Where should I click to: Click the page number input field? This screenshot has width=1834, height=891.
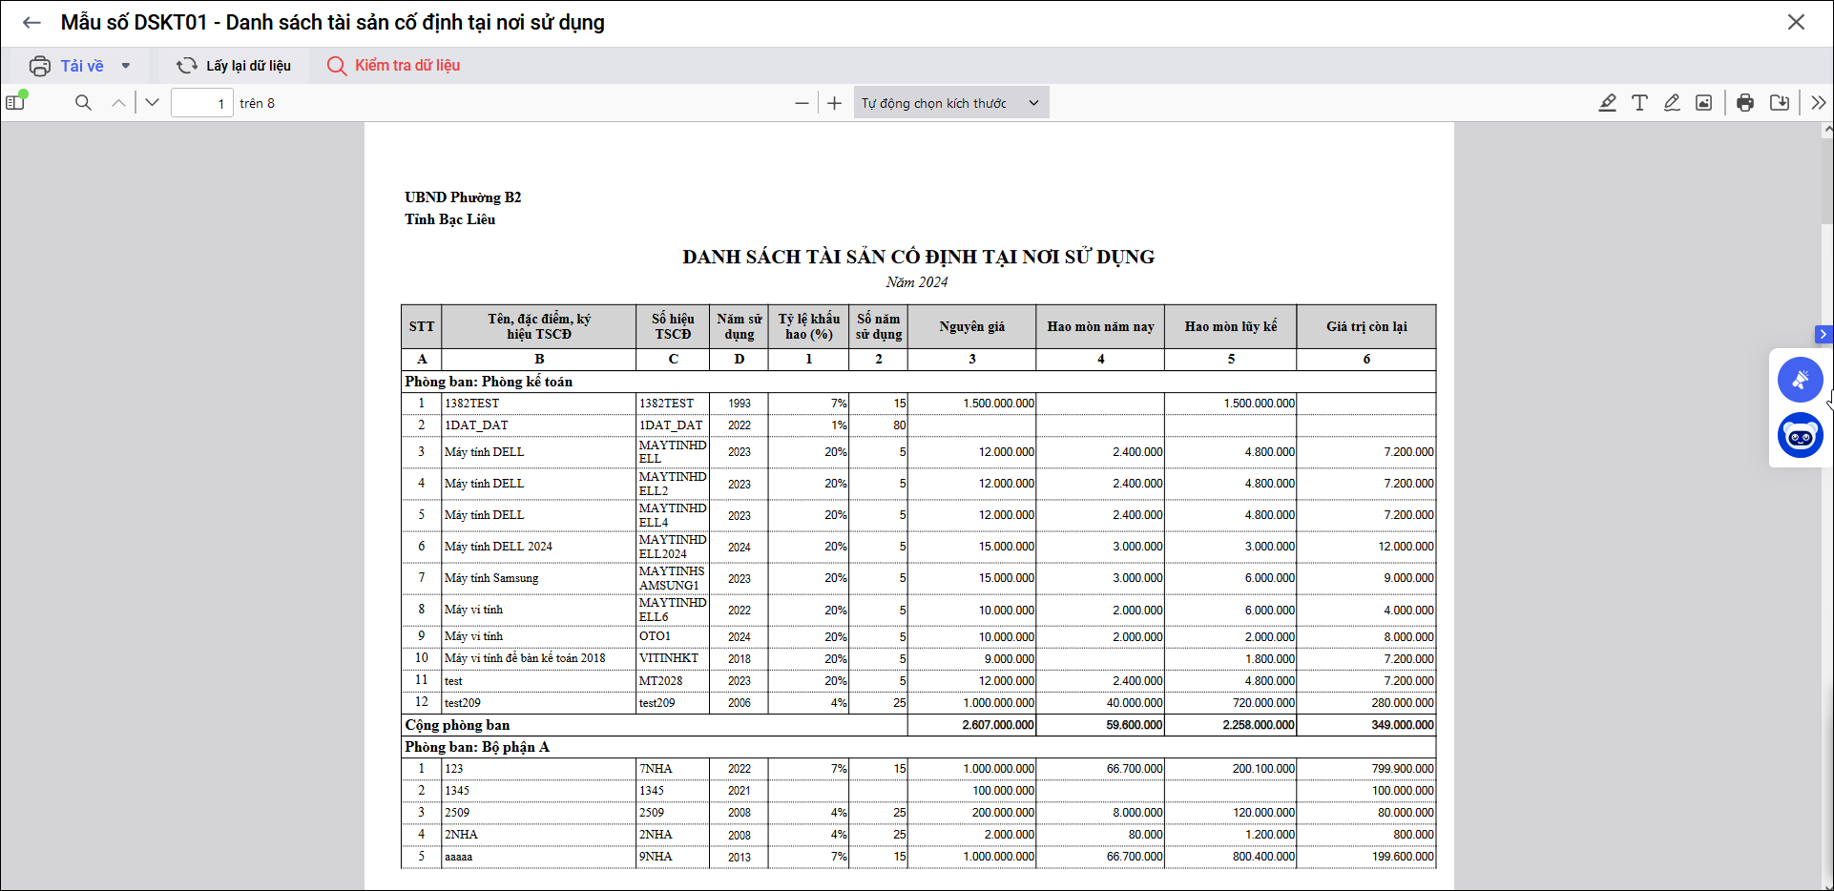[x=201, y=103]
